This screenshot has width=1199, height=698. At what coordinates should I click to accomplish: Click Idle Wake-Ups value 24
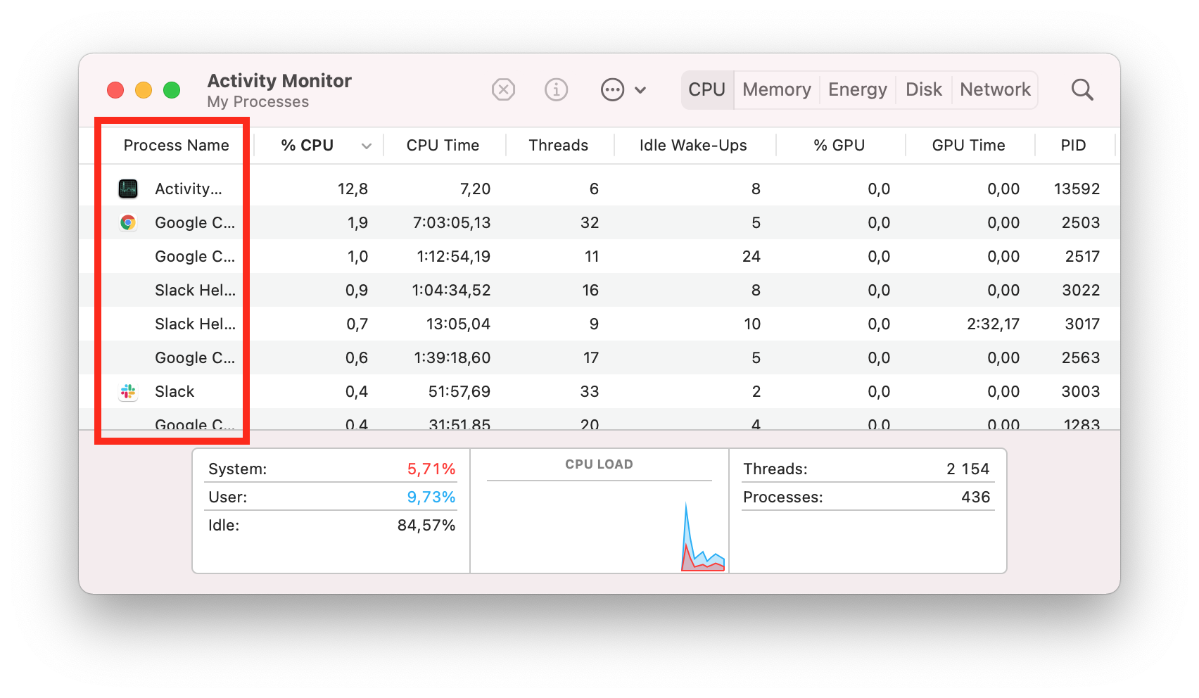(751, 256)
